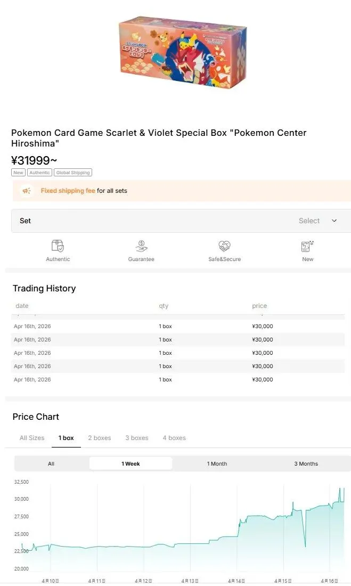Click the Authentic tag under the price
Screen dimensions: 351x586
[x=40, y=173]
